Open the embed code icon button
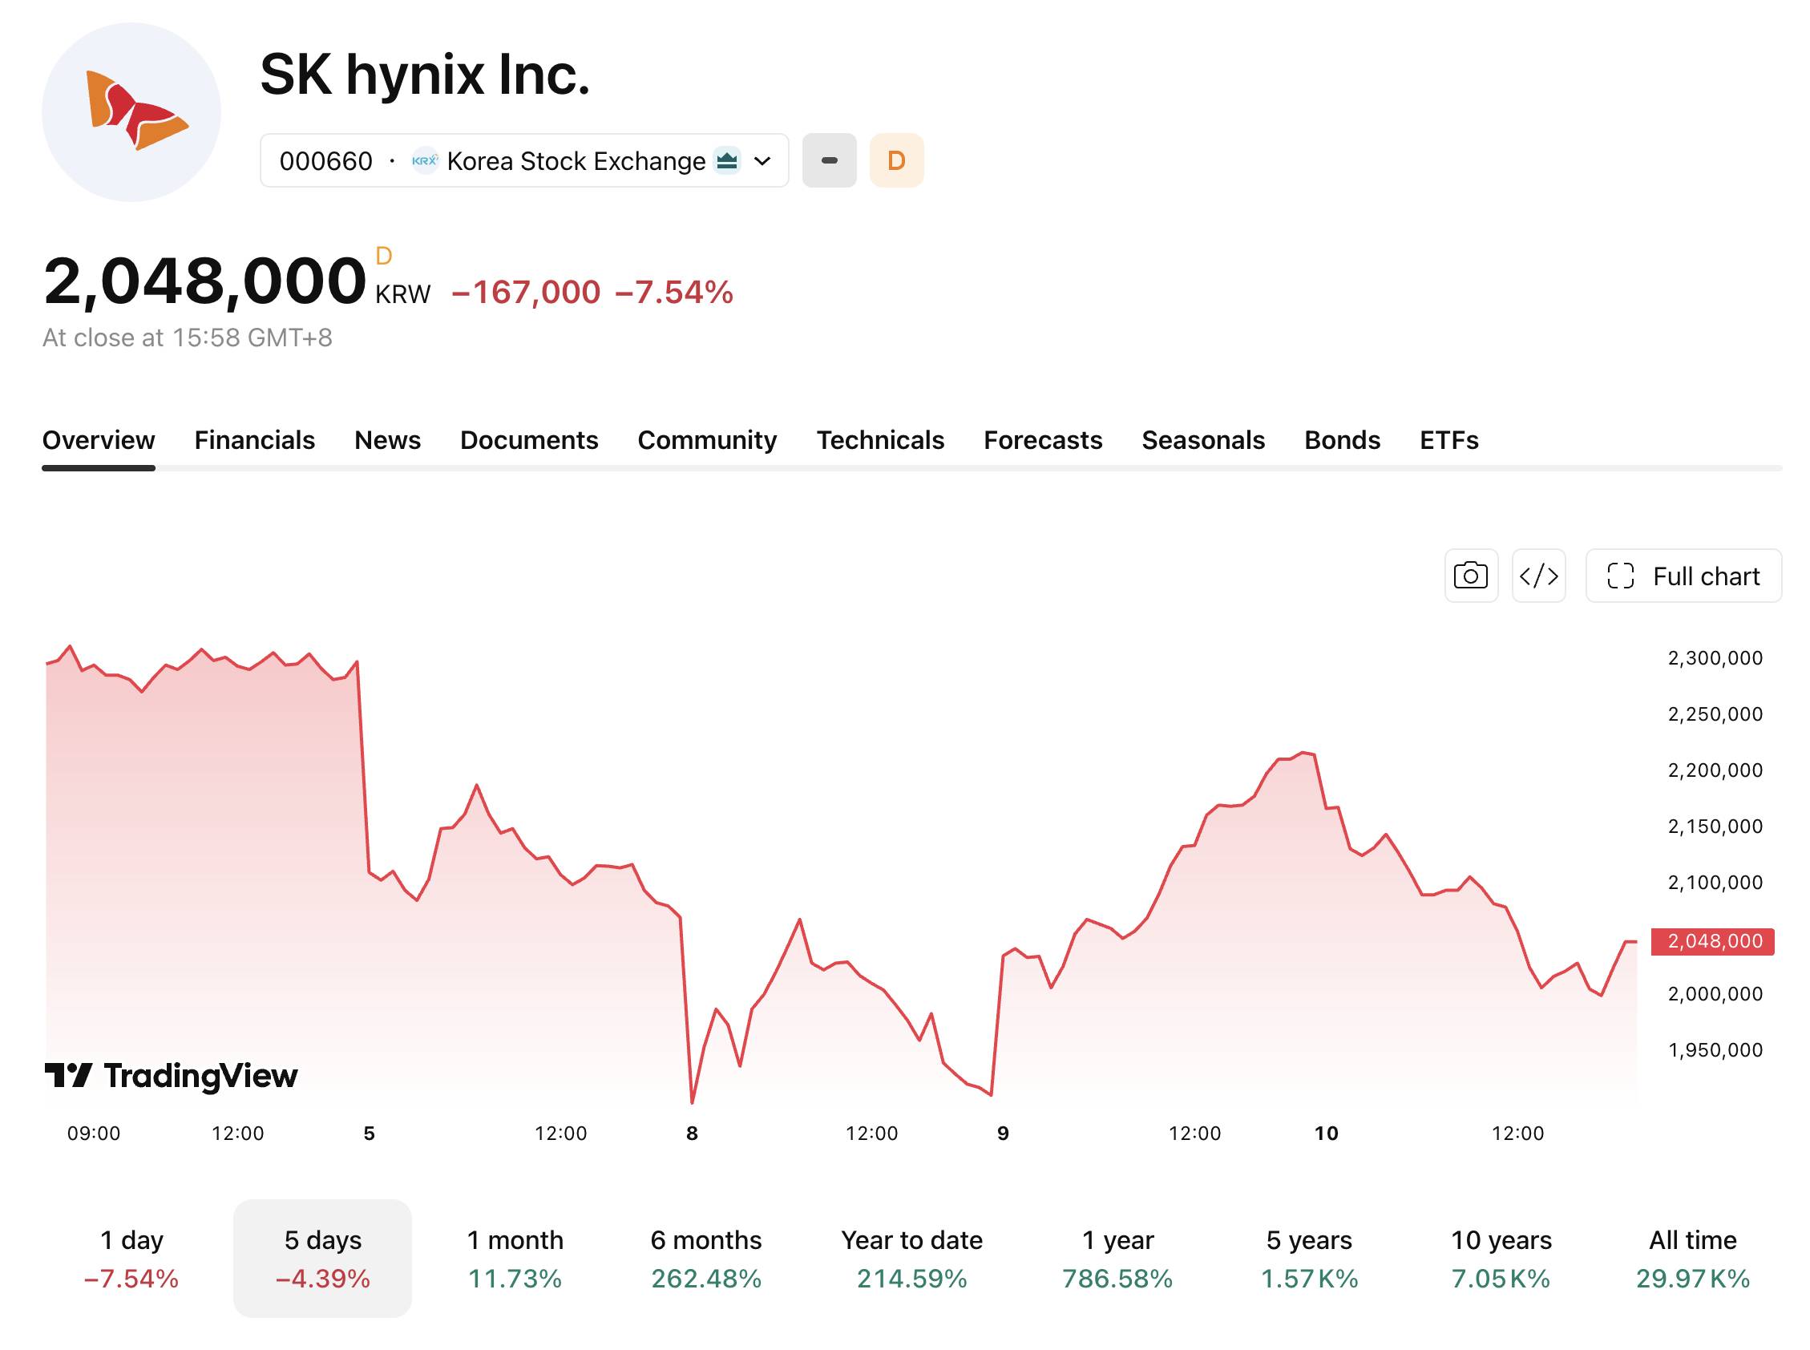 pos(1538,576)
